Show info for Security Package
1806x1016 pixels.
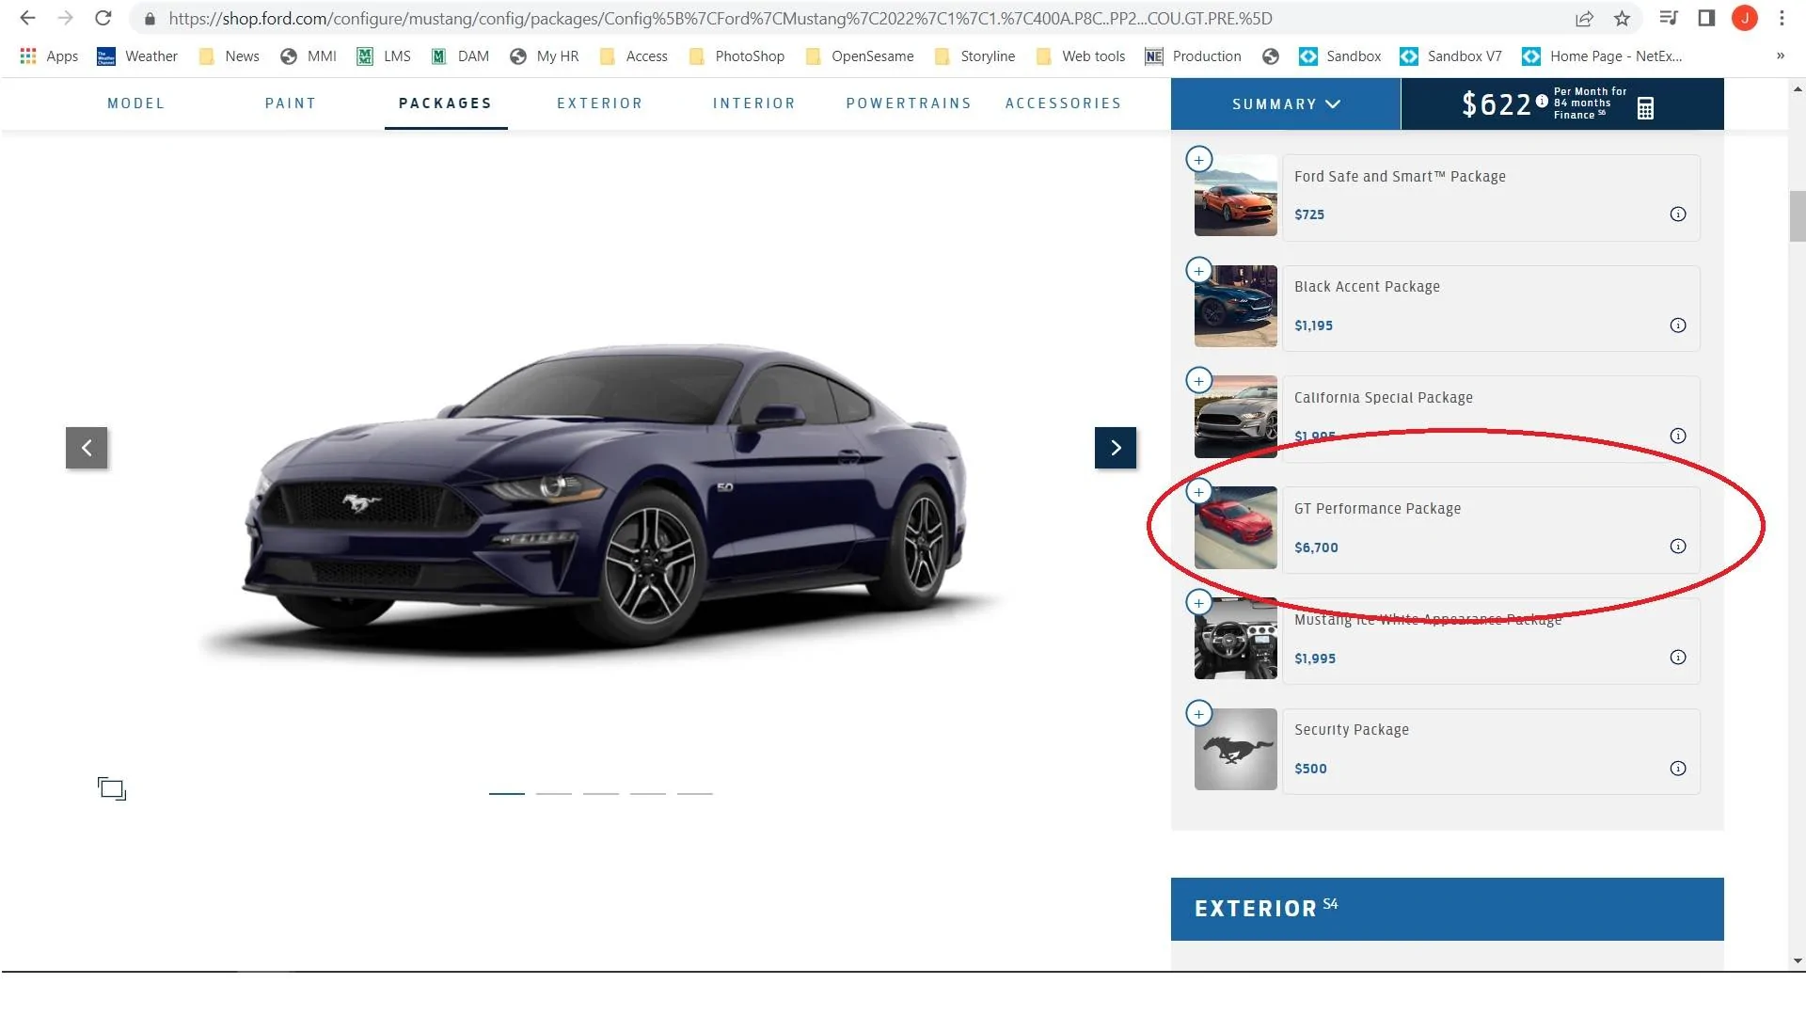(1677, 769)
